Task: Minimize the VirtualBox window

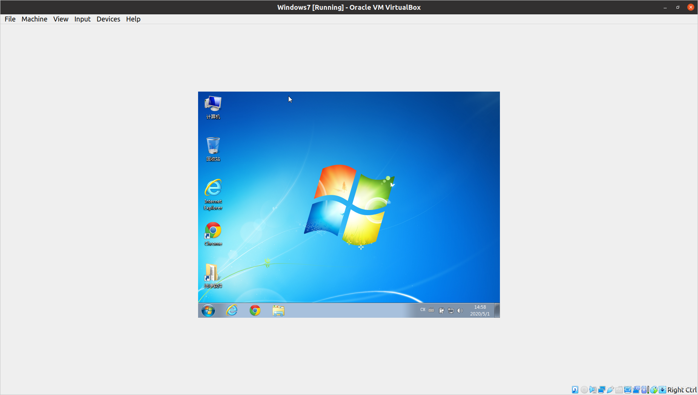Action: click(x=665, y=8)
